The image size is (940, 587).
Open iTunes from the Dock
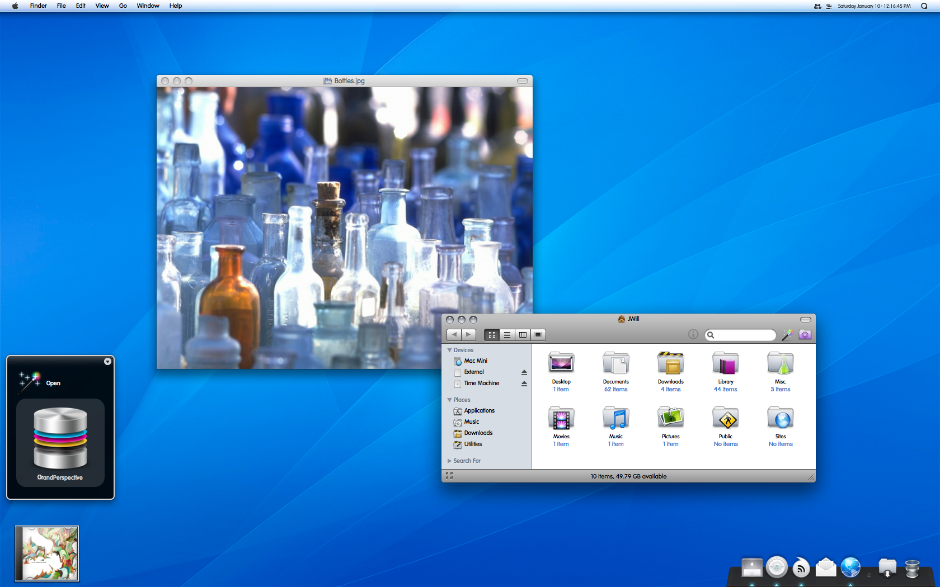pos(777,567)
